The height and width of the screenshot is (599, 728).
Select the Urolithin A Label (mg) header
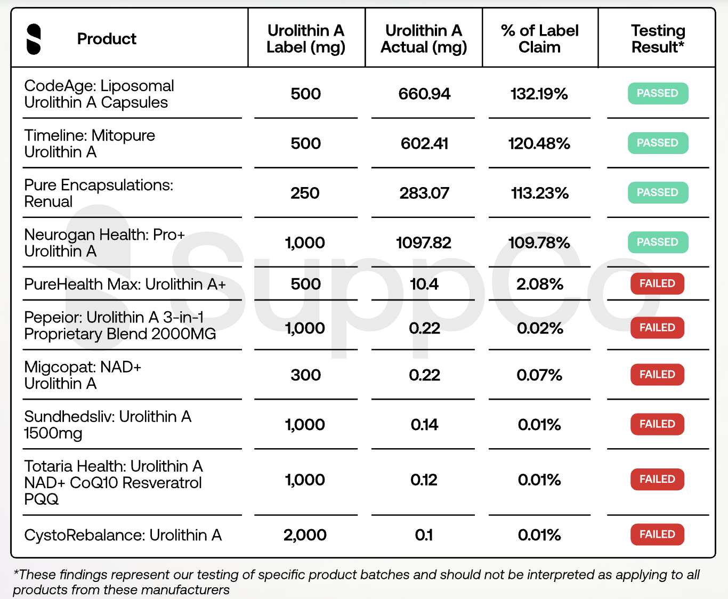click(306, 39)
